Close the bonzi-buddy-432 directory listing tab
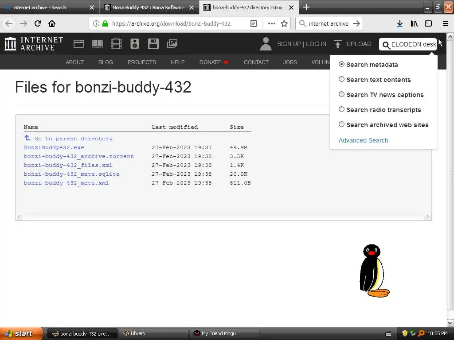 tap(291, 8)
